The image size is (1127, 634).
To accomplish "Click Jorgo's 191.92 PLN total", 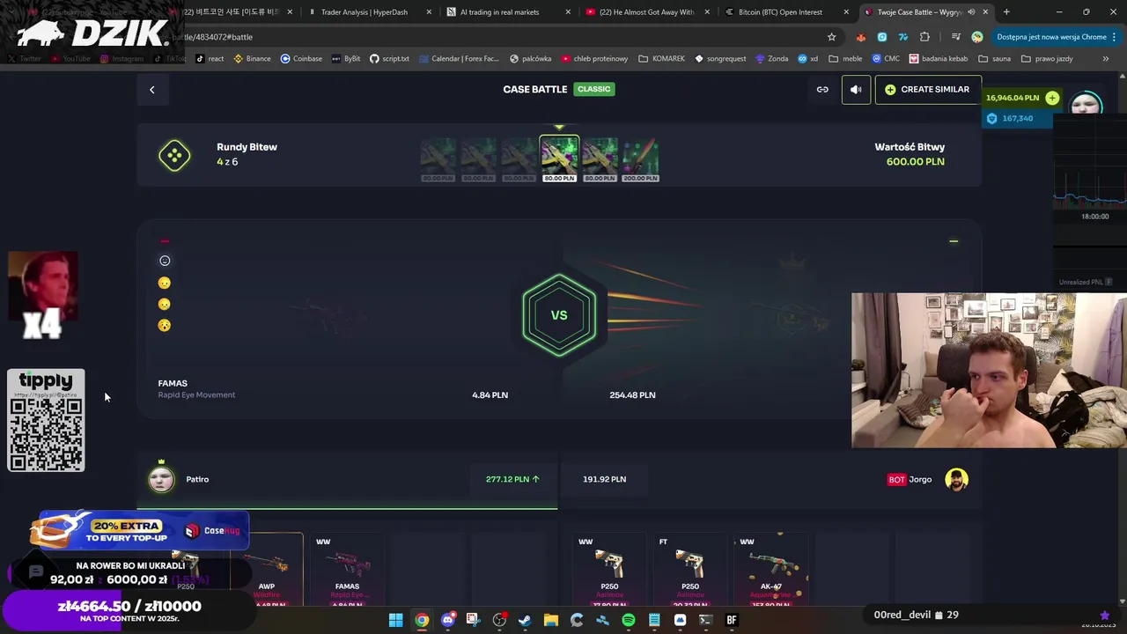I will pyautogui.click(x=604, y=479).
